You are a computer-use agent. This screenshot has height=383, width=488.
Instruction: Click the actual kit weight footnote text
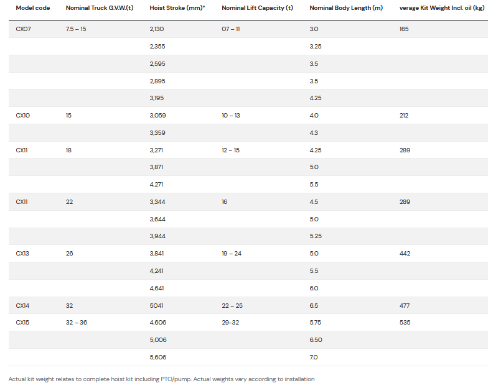[x=162, y=379]
